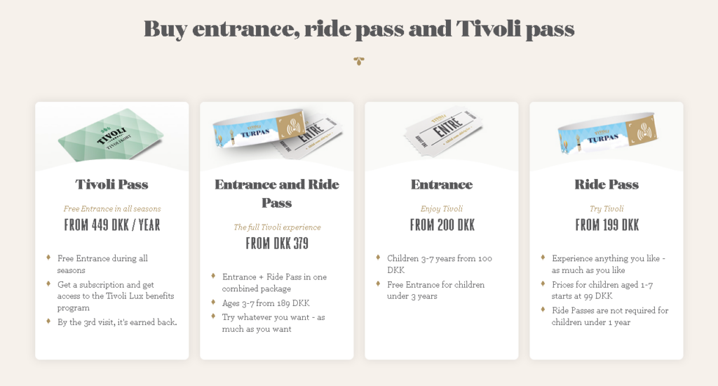Click the 'Buy entrance, ride pass and Tivoli pass' title
Viewport: 718px width, 386px height.
[359, 29]
